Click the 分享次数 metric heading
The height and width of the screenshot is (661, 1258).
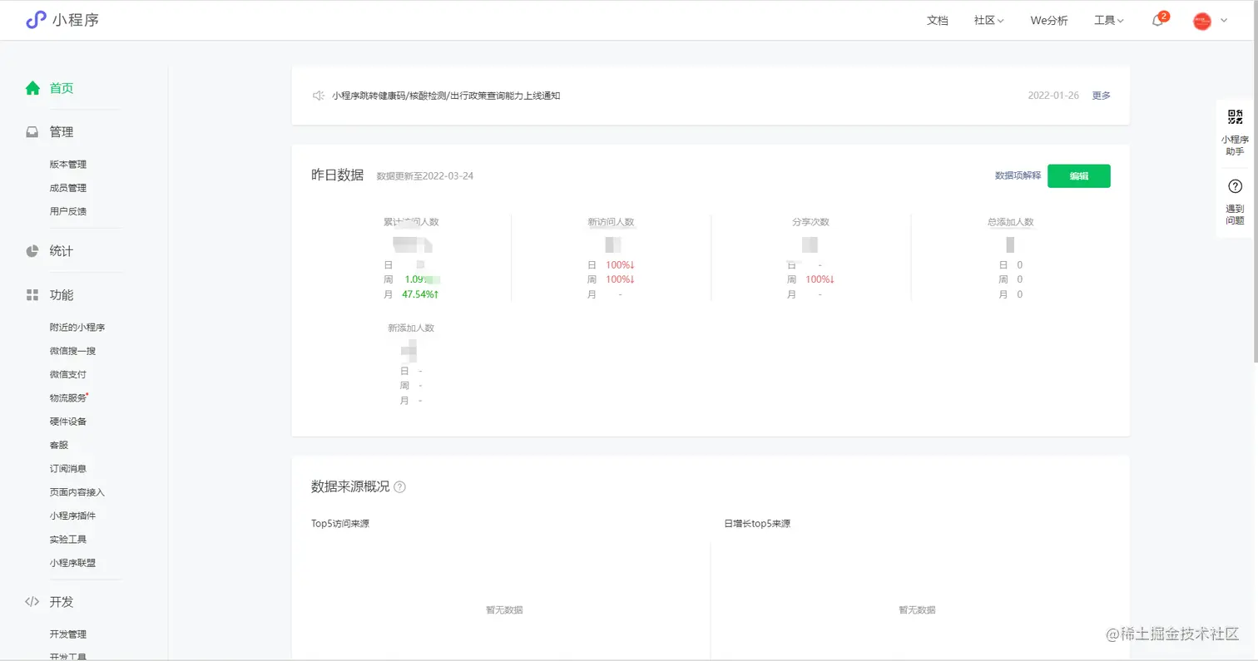click(810, 222)
